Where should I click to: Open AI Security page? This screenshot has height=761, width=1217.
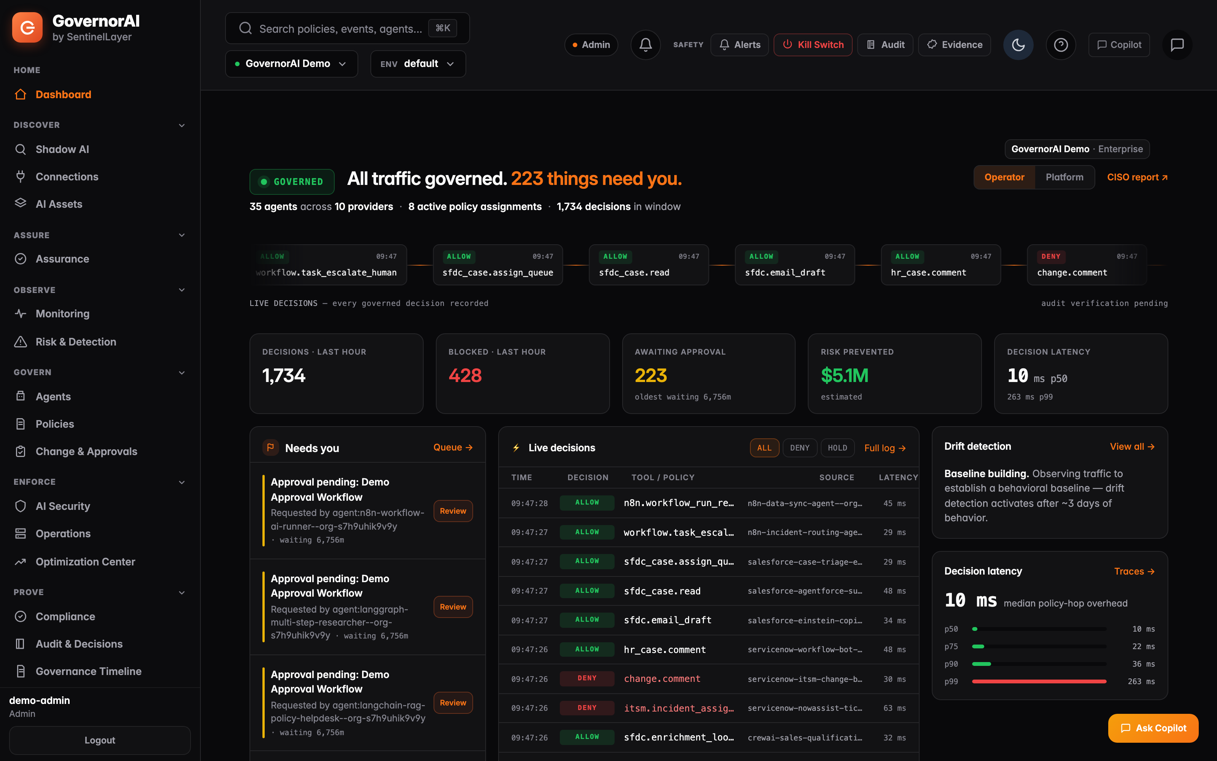100,506
